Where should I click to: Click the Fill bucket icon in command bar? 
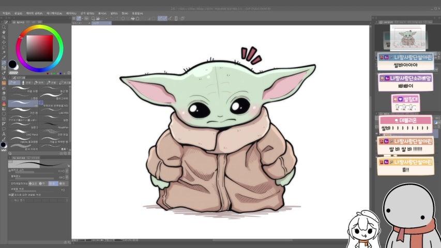point(132,19)
